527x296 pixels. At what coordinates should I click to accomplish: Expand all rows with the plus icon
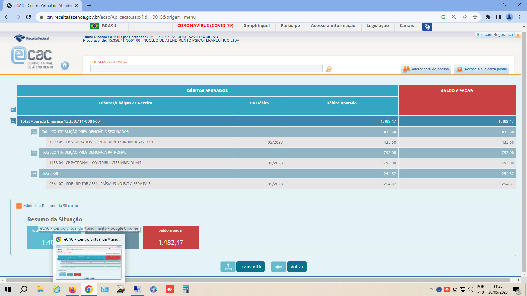(13, 110)
